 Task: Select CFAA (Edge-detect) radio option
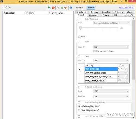click(x=79, y=110)
